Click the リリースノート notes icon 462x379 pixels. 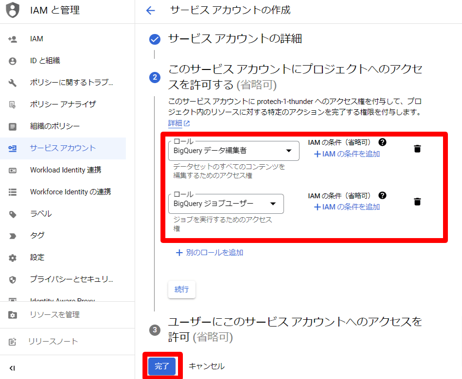[x=12, y=342]
